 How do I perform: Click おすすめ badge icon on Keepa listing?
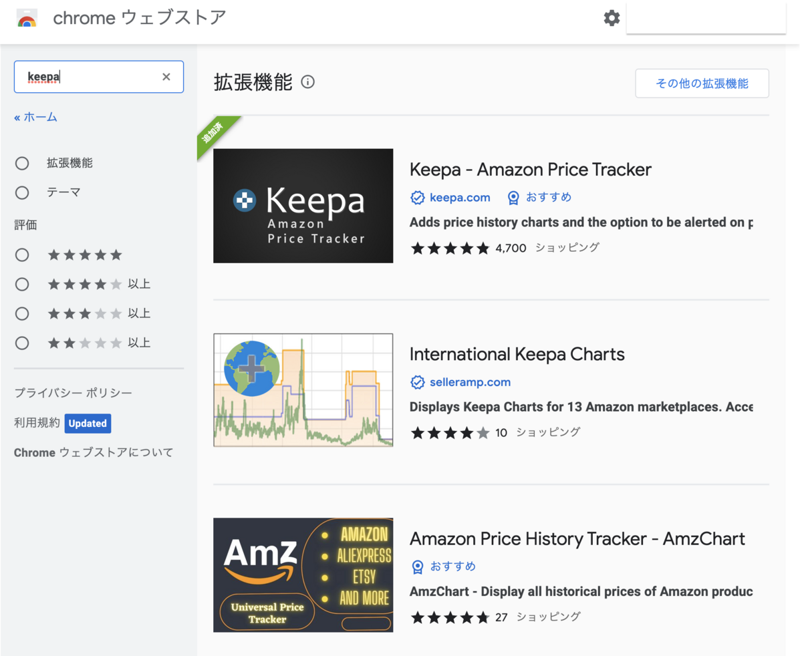pyautogui.click(x=513, y=198)
